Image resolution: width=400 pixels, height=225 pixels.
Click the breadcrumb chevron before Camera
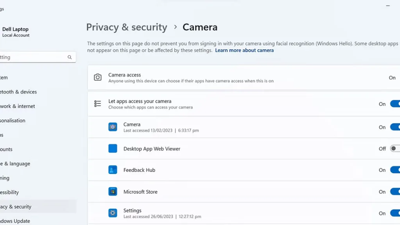click(175, 27)
